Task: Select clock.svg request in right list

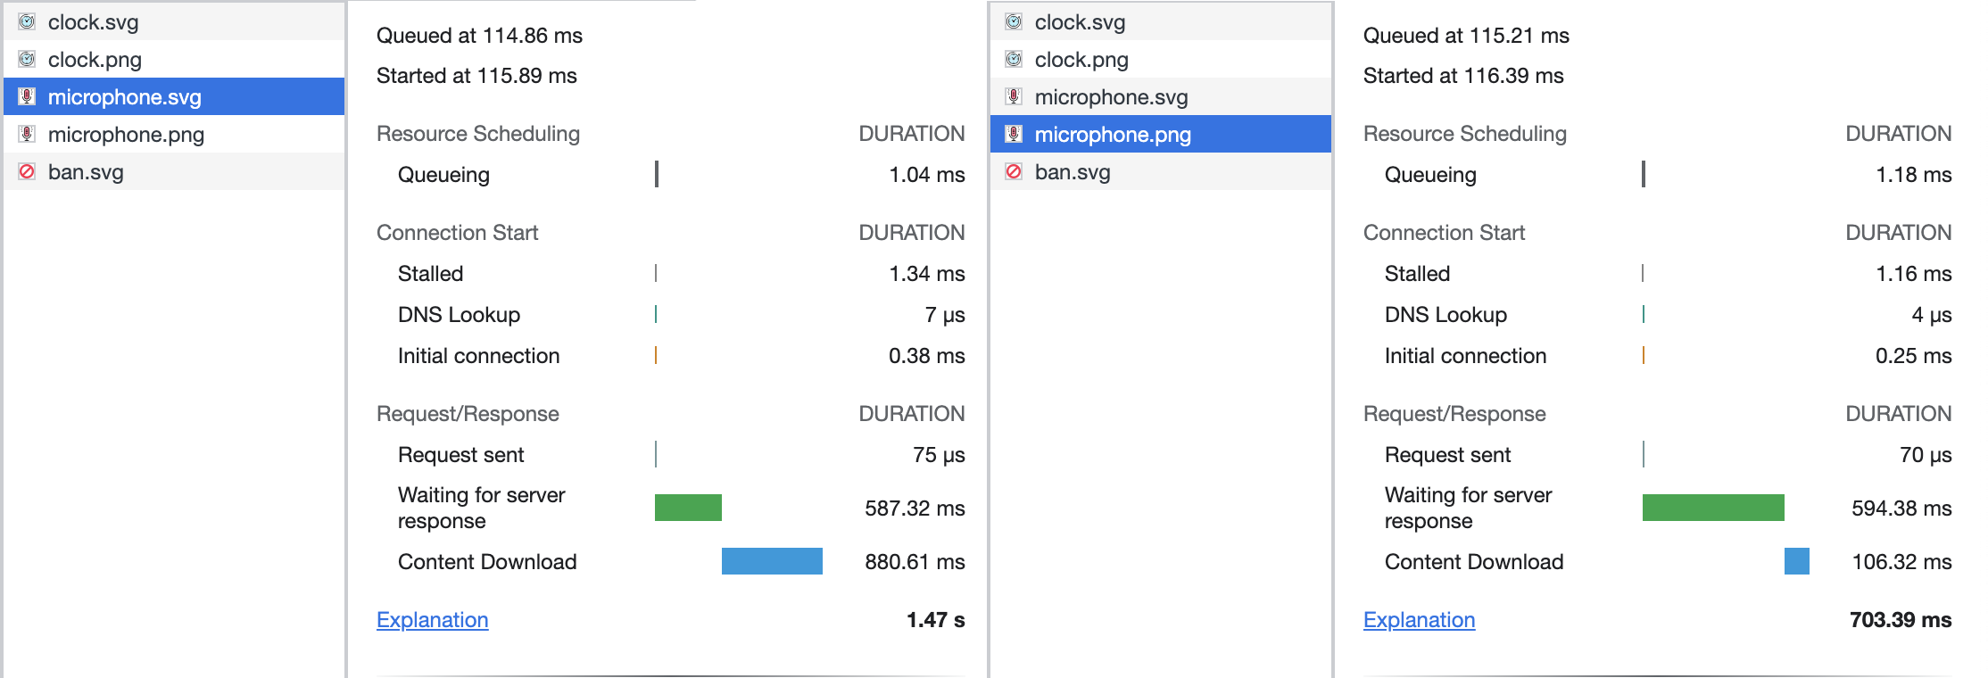Action: pos(1161,21)
